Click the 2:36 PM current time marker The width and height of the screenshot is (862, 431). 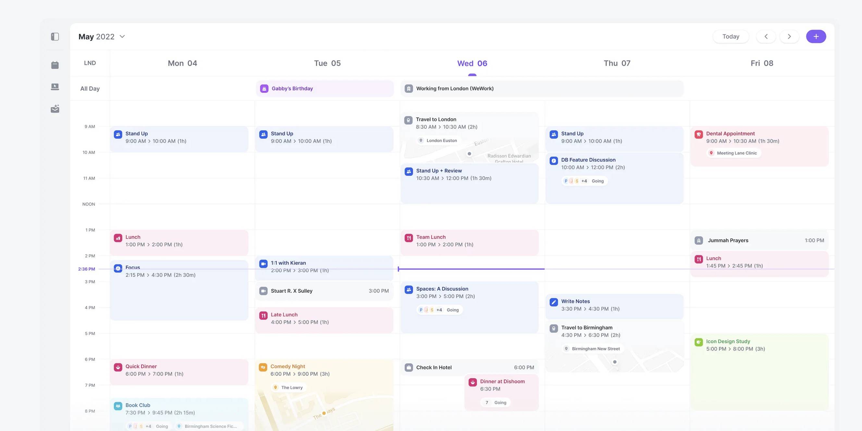click(x=86, y=269)
